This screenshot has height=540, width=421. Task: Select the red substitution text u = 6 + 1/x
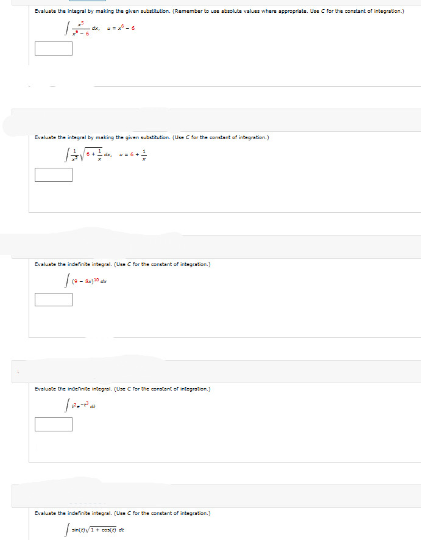click(133, 154)
